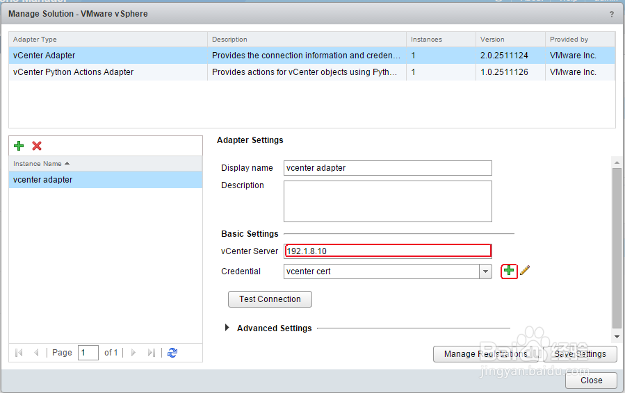625x393 pixels.
Task: Click 'Provides actions for vCenter objects' description
Action: [x=305, y=72]
